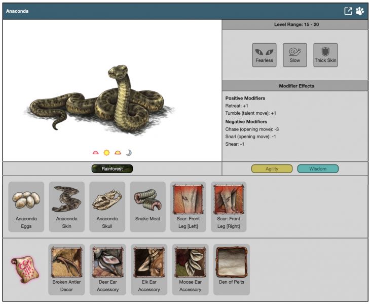Click the paw print icon in header
This screenshot has height=304, width=370.
[x=360, y=11]
